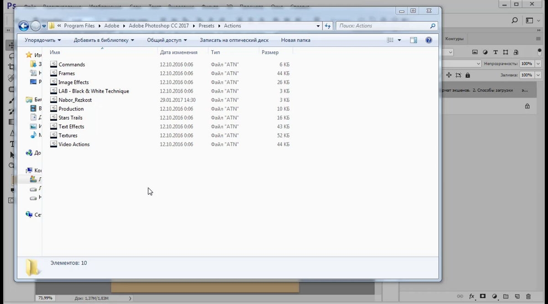Open Photoshop workspace switcher icon
Viewport: 548px width, 304px height.
[529, 21]
